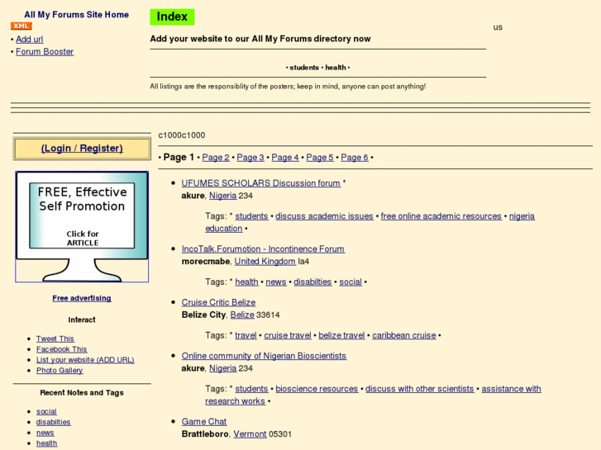Go to All My Forums Site Home

point(76,15)
